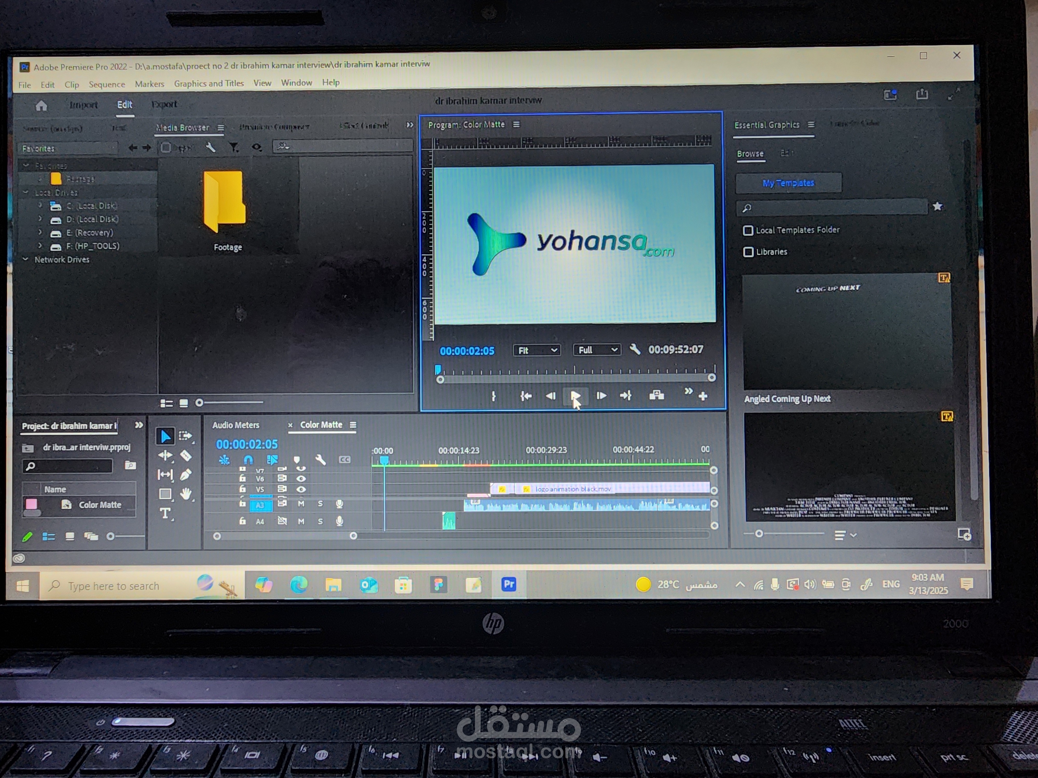Open the Favorites location dropdown
Image resolution: width=1038 pixels, height=778 pixels.
[67, 148]
